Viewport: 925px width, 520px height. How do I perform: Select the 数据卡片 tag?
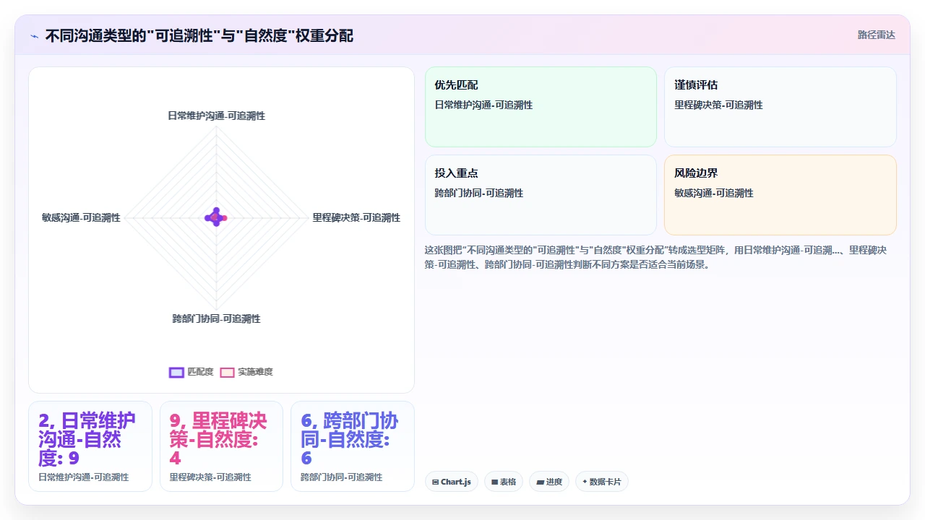coord(601,482)
